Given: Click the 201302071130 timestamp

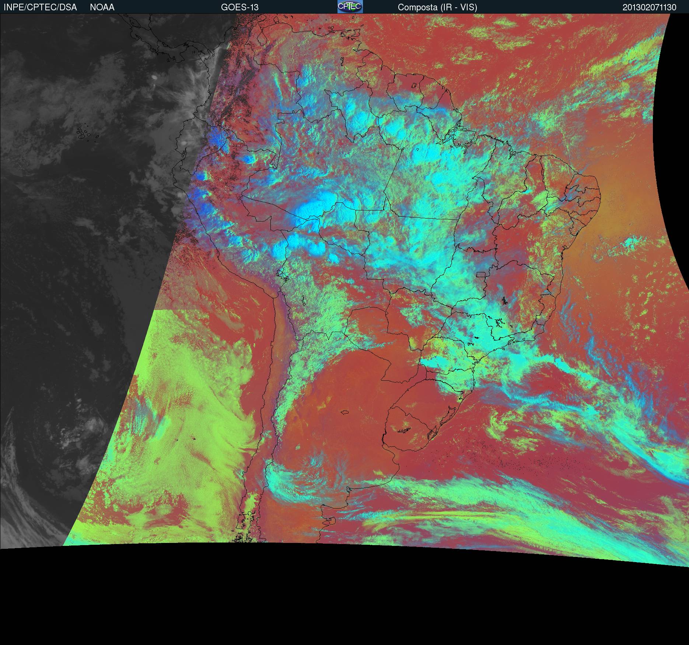Looking at the screenshot, I should pos(650,7).
